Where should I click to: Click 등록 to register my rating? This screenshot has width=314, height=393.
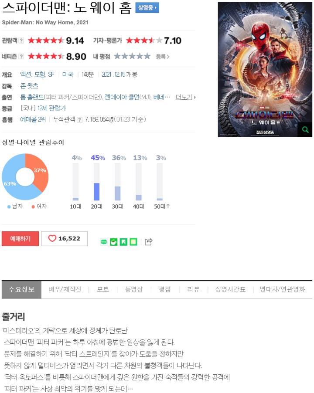coord(163,57)
